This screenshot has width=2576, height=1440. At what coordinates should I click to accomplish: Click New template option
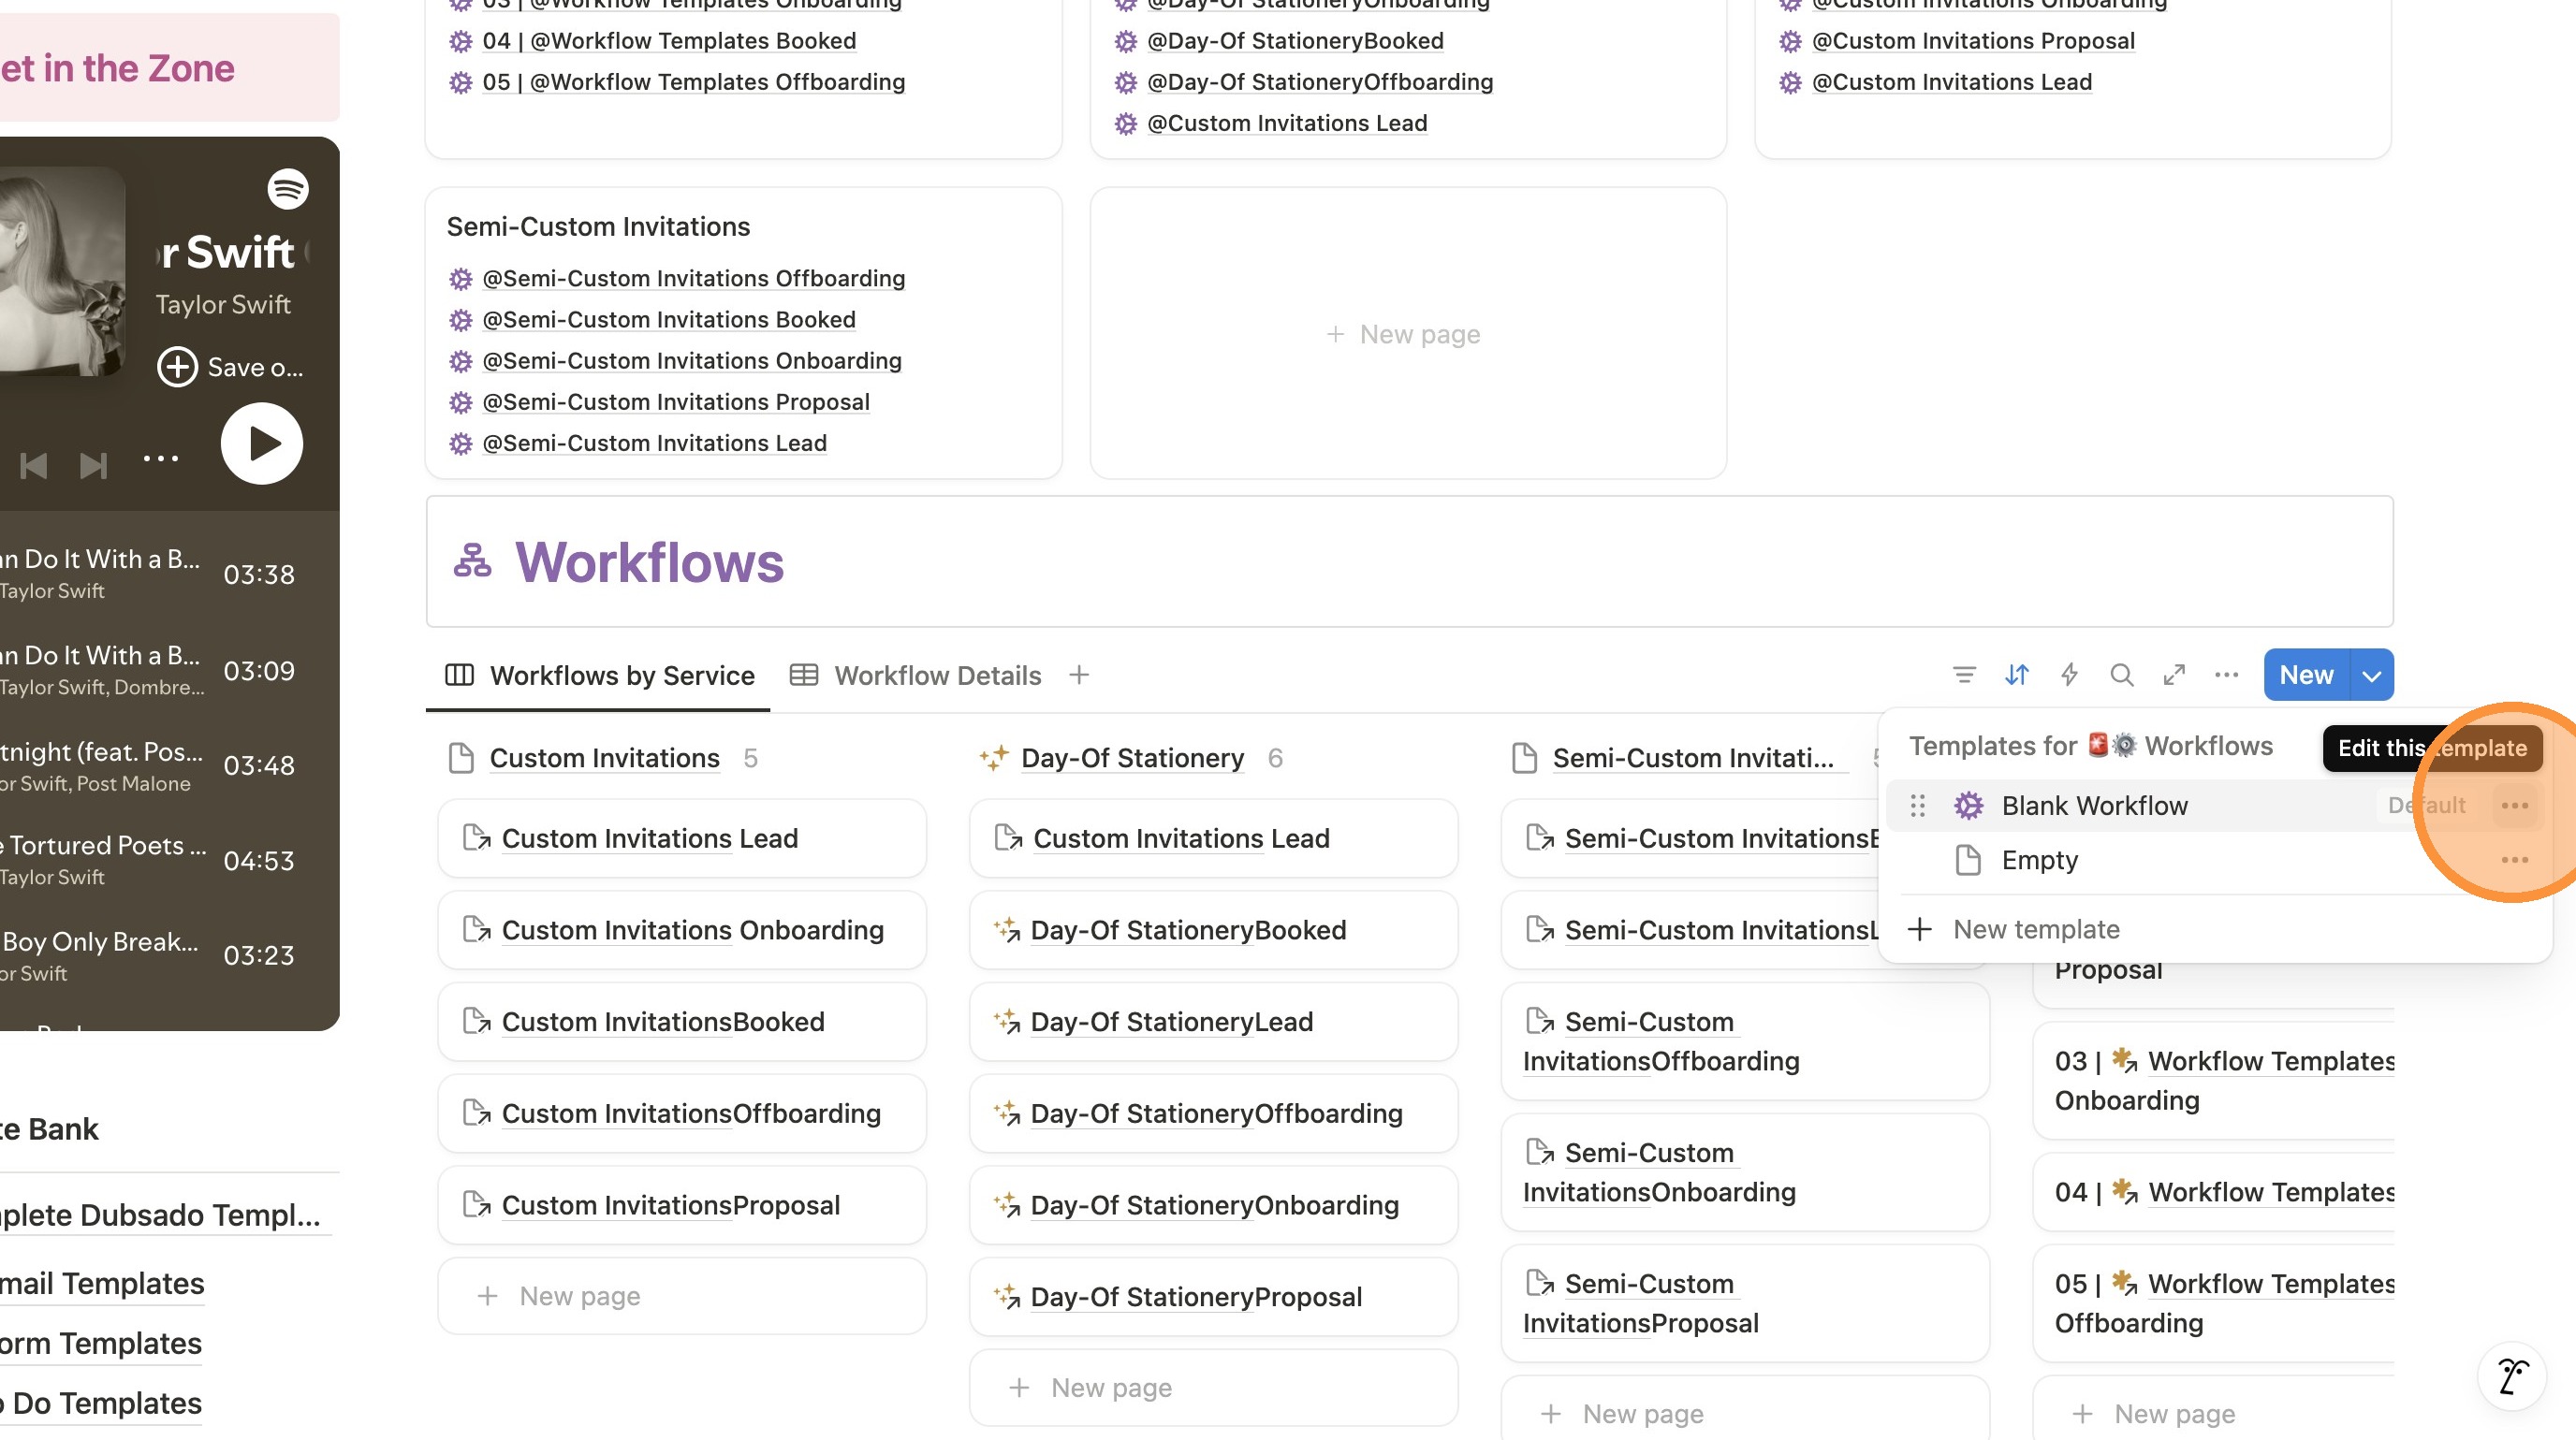click(2213, 929)
